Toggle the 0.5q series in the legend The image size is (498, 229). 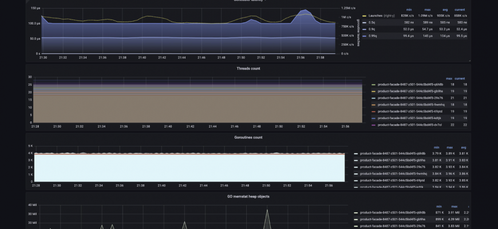tap(372, 22)
